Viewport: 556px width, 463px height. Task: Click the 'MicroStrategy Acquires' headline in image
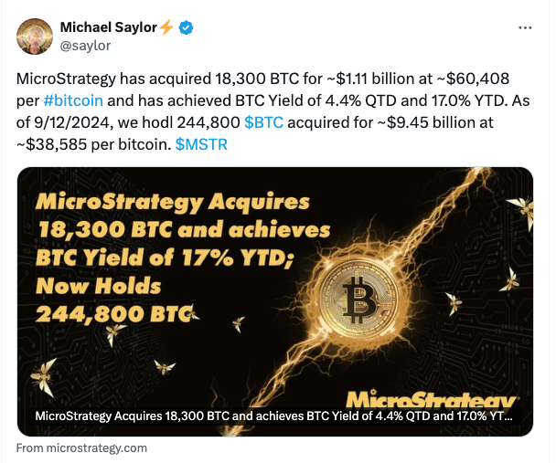pos(173,201)
